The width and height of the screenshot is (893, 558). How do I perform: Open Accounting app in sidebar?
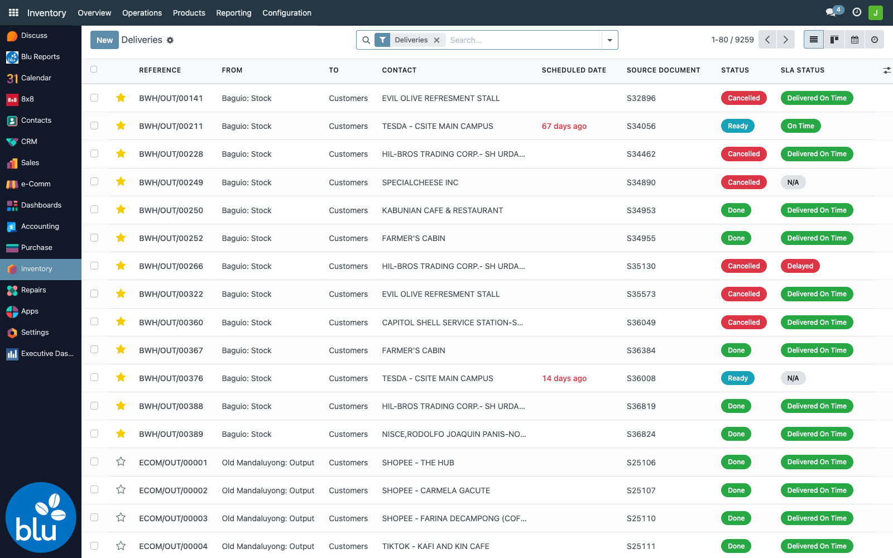pos(41,226)
